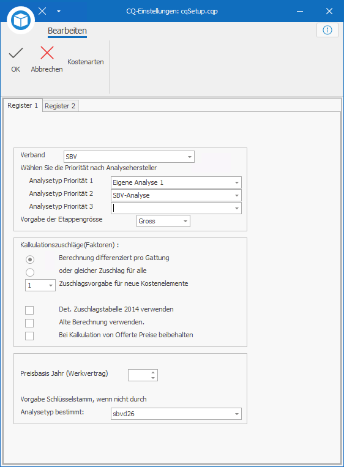Click the small X icon in title bar
The height and width of the screenshot is (467, 344).
[42, 11]
